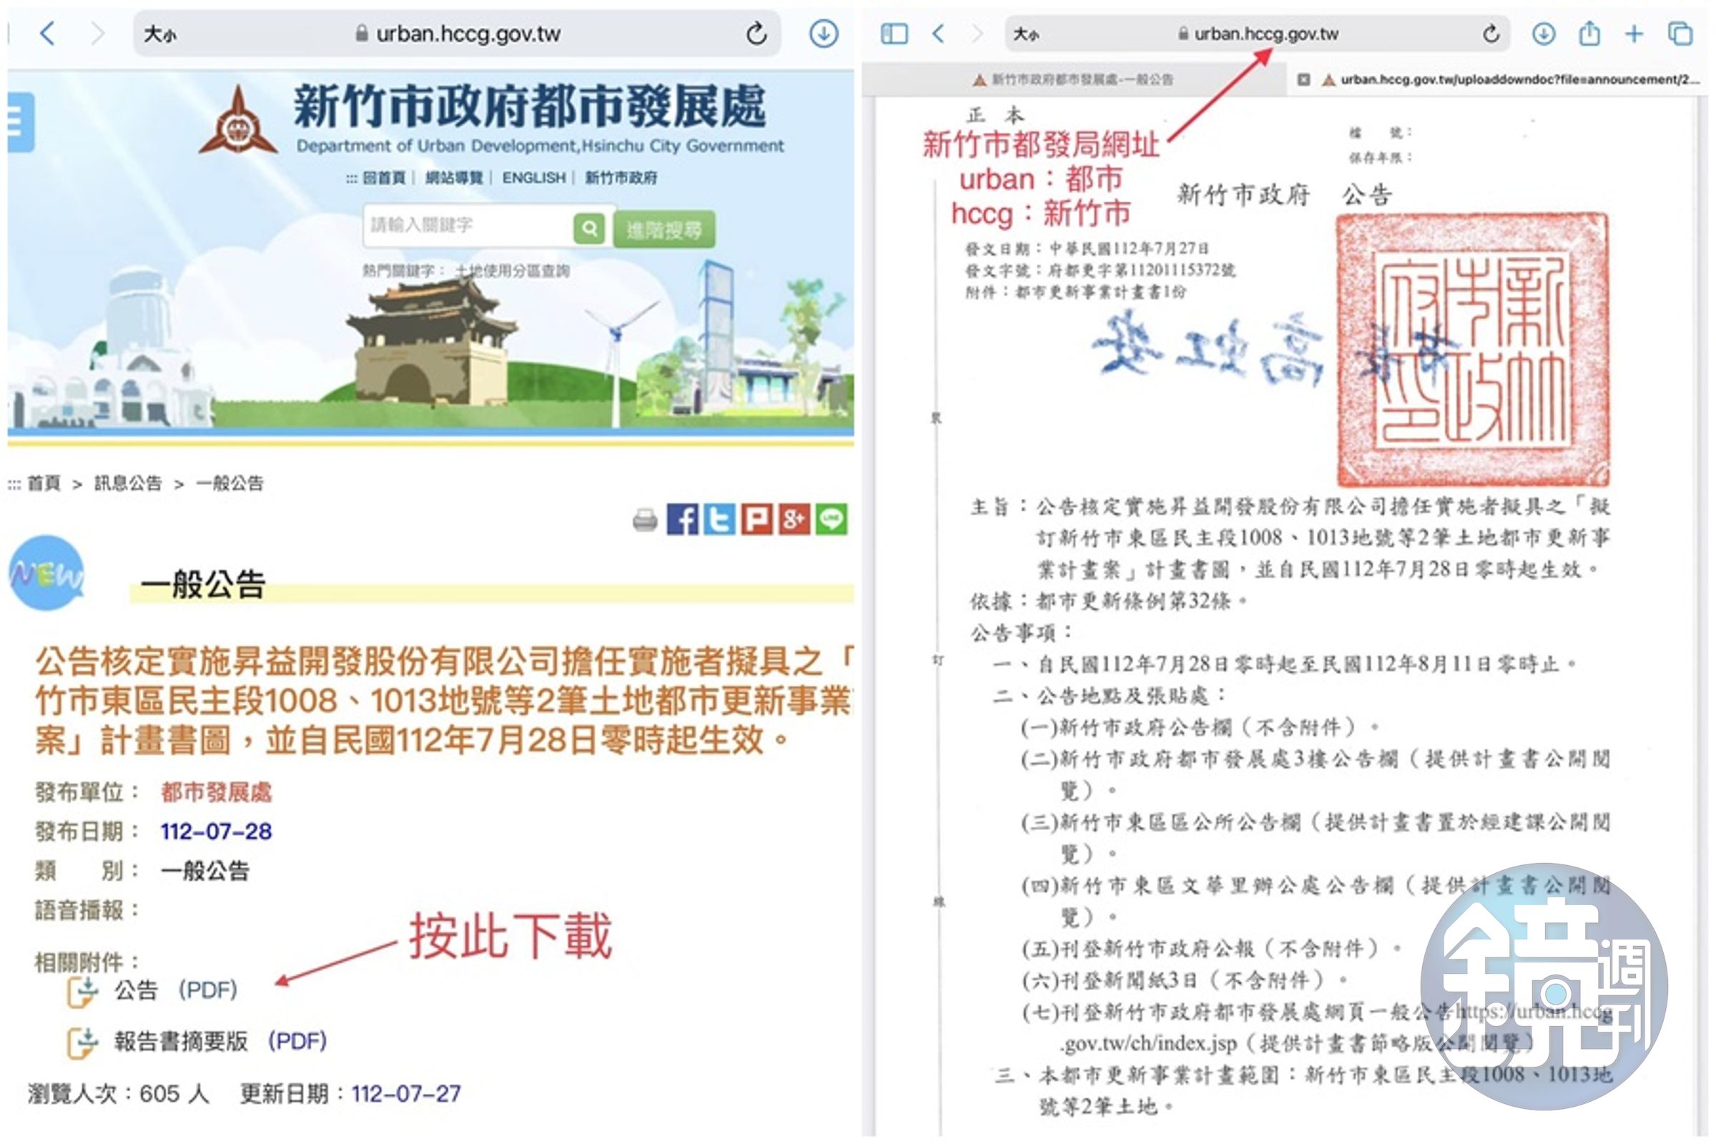Open 進階搜尋 advanced search
The height and width of the screenshot is (1144, 1716).
pos(664,230)
